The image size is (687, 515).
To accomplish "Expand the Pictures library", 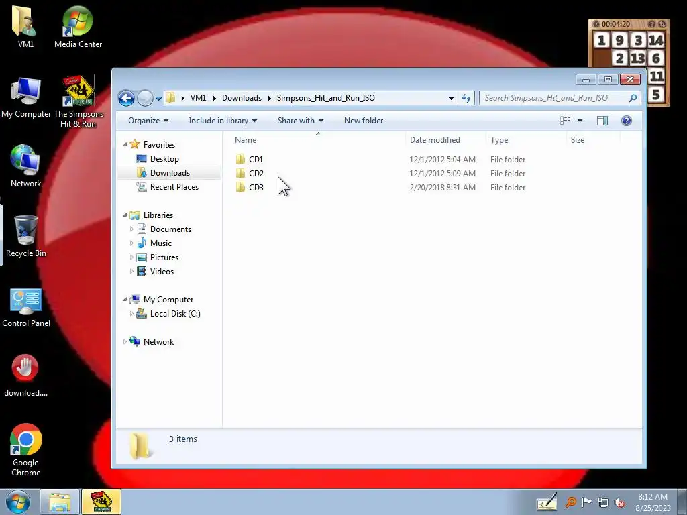I will [x=131, y=257].
